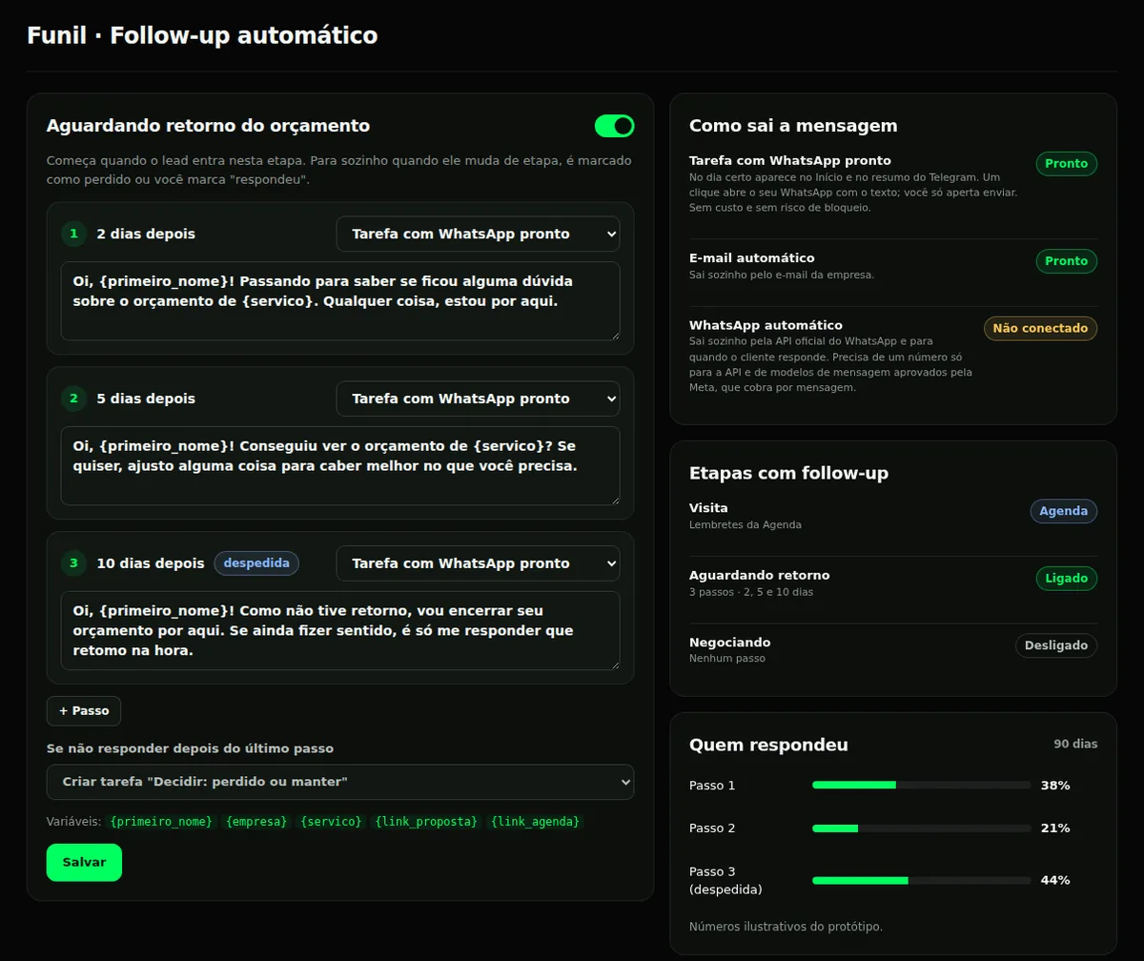Insert the {servico} variable chip

pyautogui.click(x=331, y=822)
